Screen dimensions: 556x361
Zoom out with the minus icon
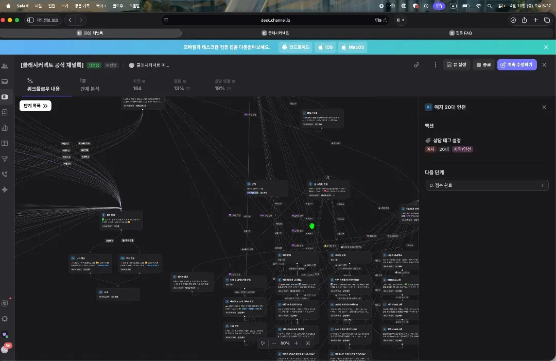pos(274,343)
